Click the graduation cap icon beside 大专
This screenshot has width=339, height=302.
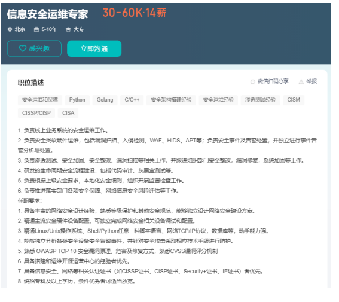[68, 30]
